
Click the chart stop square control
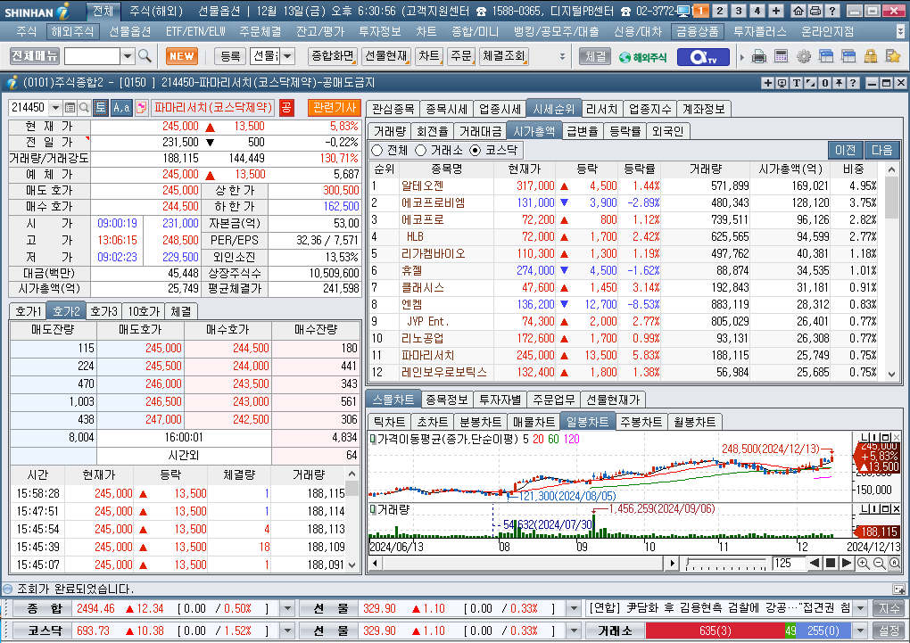[831, 563]
